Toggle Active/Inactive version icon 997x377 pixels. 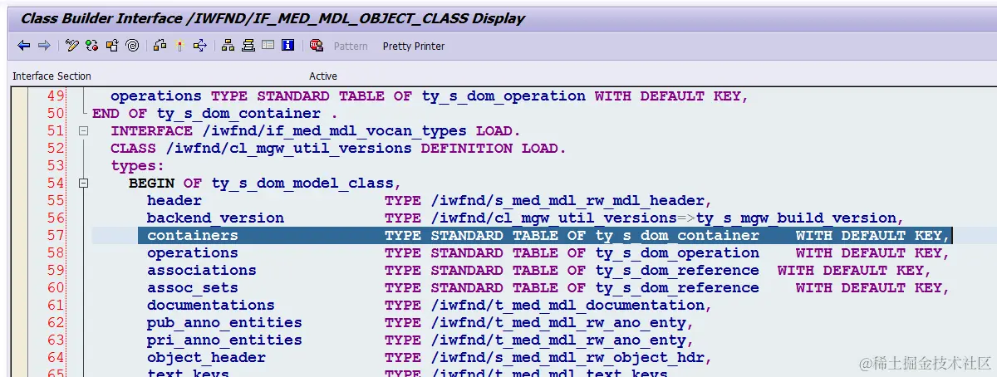pos(91,46)
